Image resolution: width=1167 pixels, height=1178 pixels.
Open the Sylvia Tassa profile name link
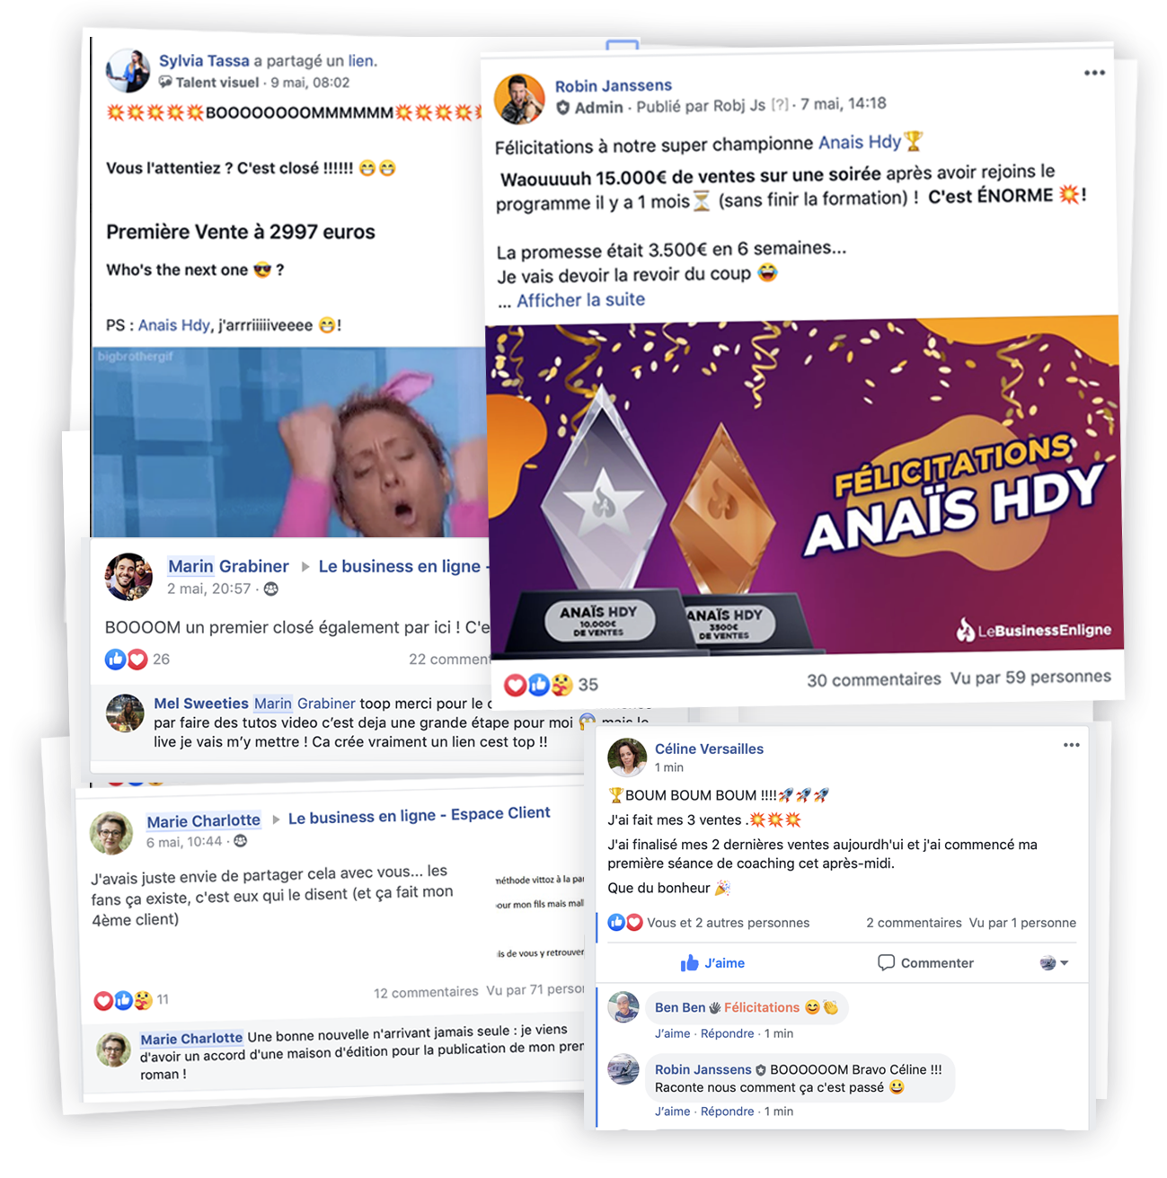204,61
